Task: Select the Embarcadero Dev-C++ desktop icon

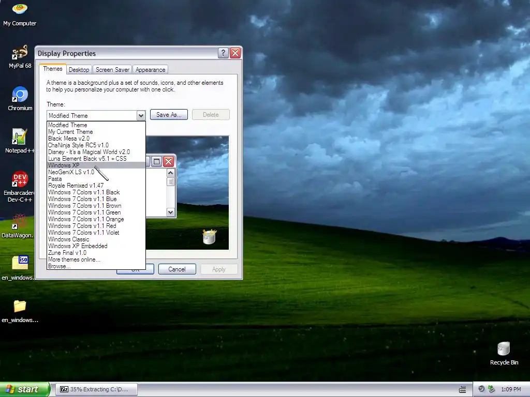Action: point(20,187)
